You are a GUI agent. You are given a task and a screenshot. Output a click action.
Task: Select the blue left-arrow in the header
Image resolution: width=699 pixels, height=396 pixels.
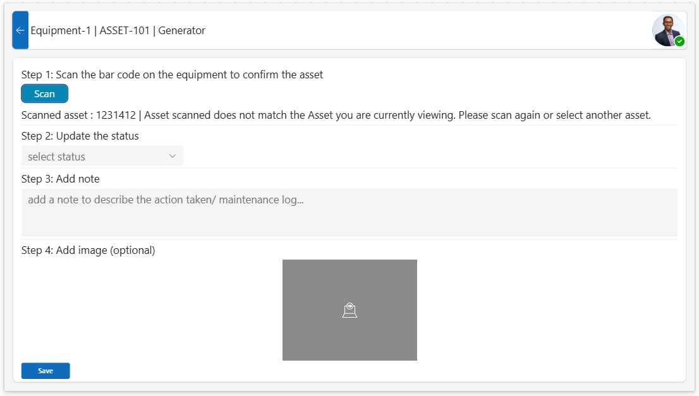(20, 30)
